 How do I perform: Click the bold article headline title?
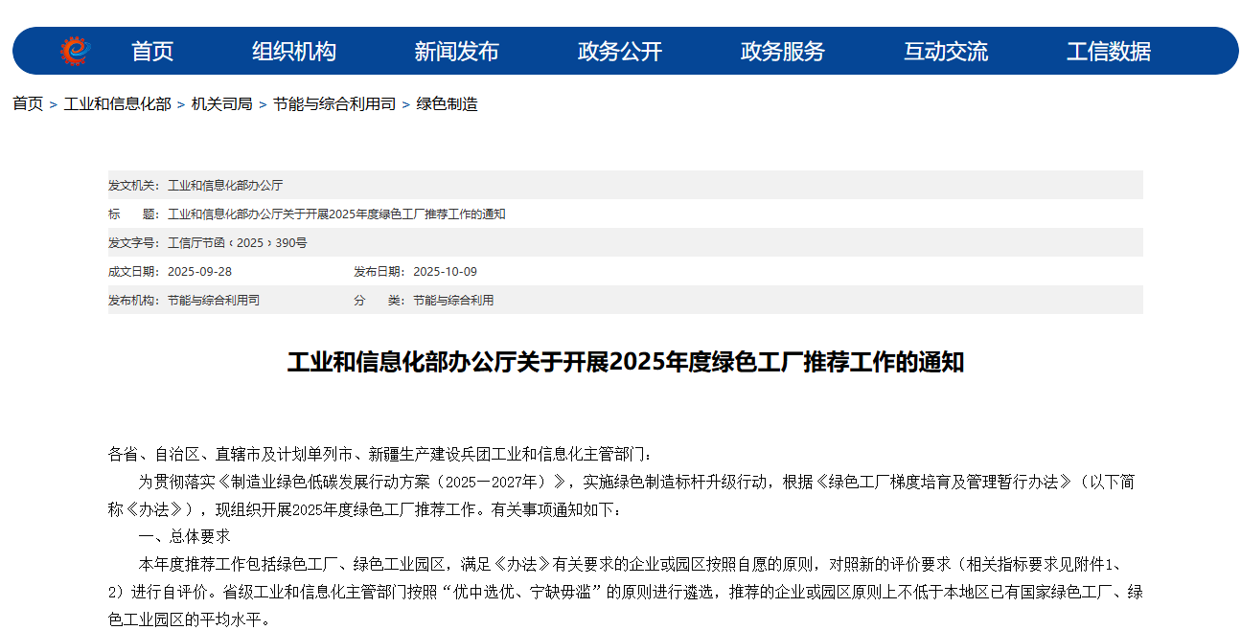(x=625, y=363)
